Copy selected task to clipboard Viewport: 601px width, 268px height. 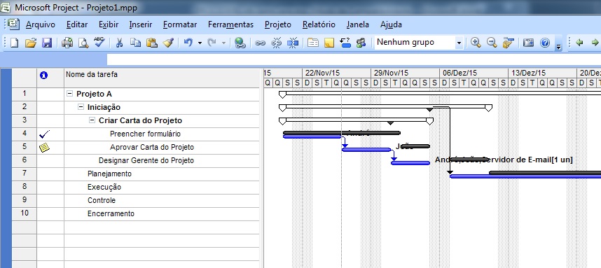(135, 43)
